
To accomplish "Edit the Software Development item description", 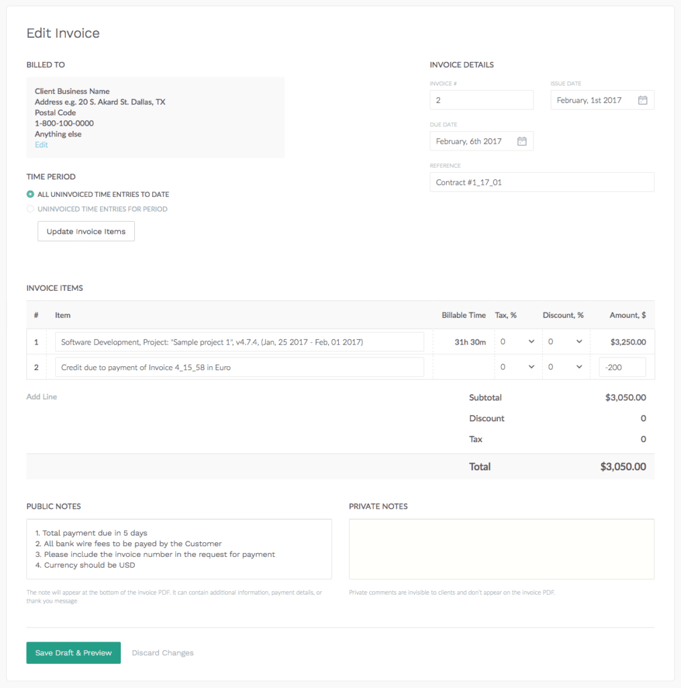I will tap(239, 341).
